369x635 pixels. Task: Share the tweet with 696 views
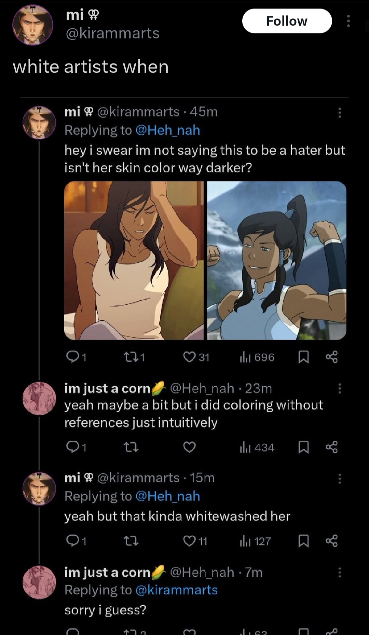pyautogui.click(x=331, y=357)
